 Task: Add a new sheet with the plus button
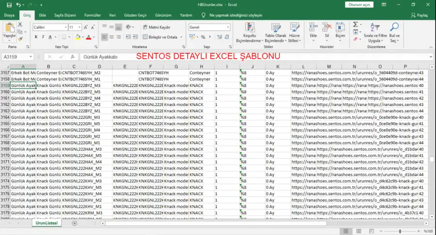(75, 223)
